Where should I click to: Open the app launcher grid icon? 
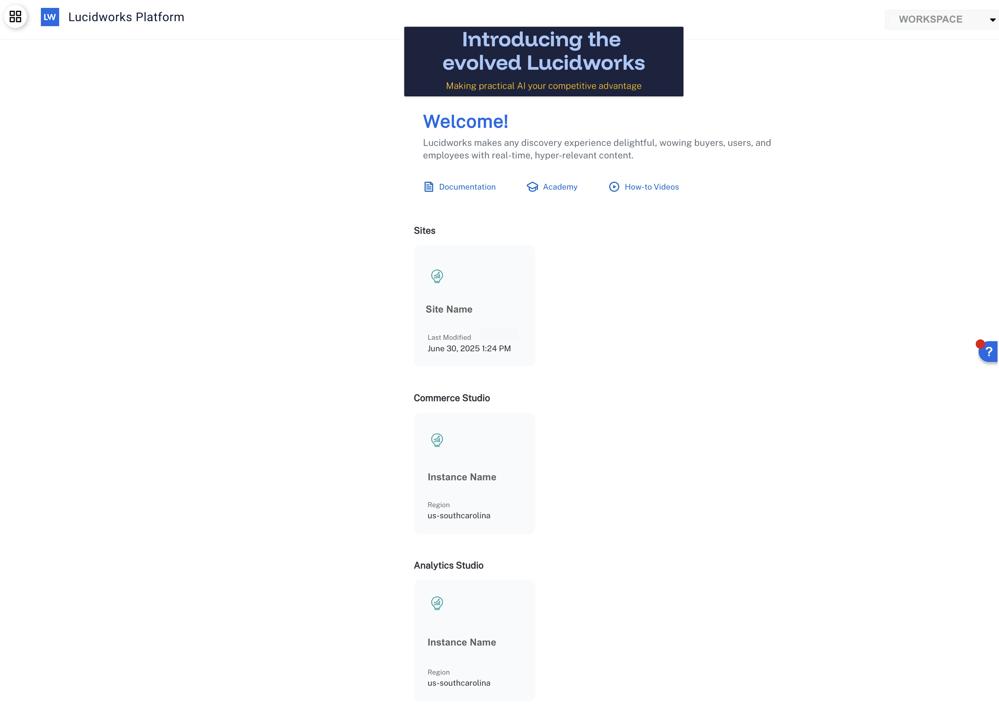(16, 16)
